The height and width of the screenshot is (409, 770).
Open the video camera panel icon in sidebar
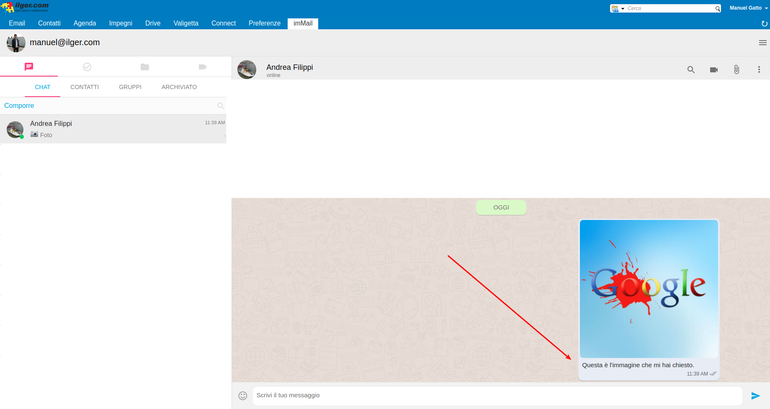click(x=203, y=67)
